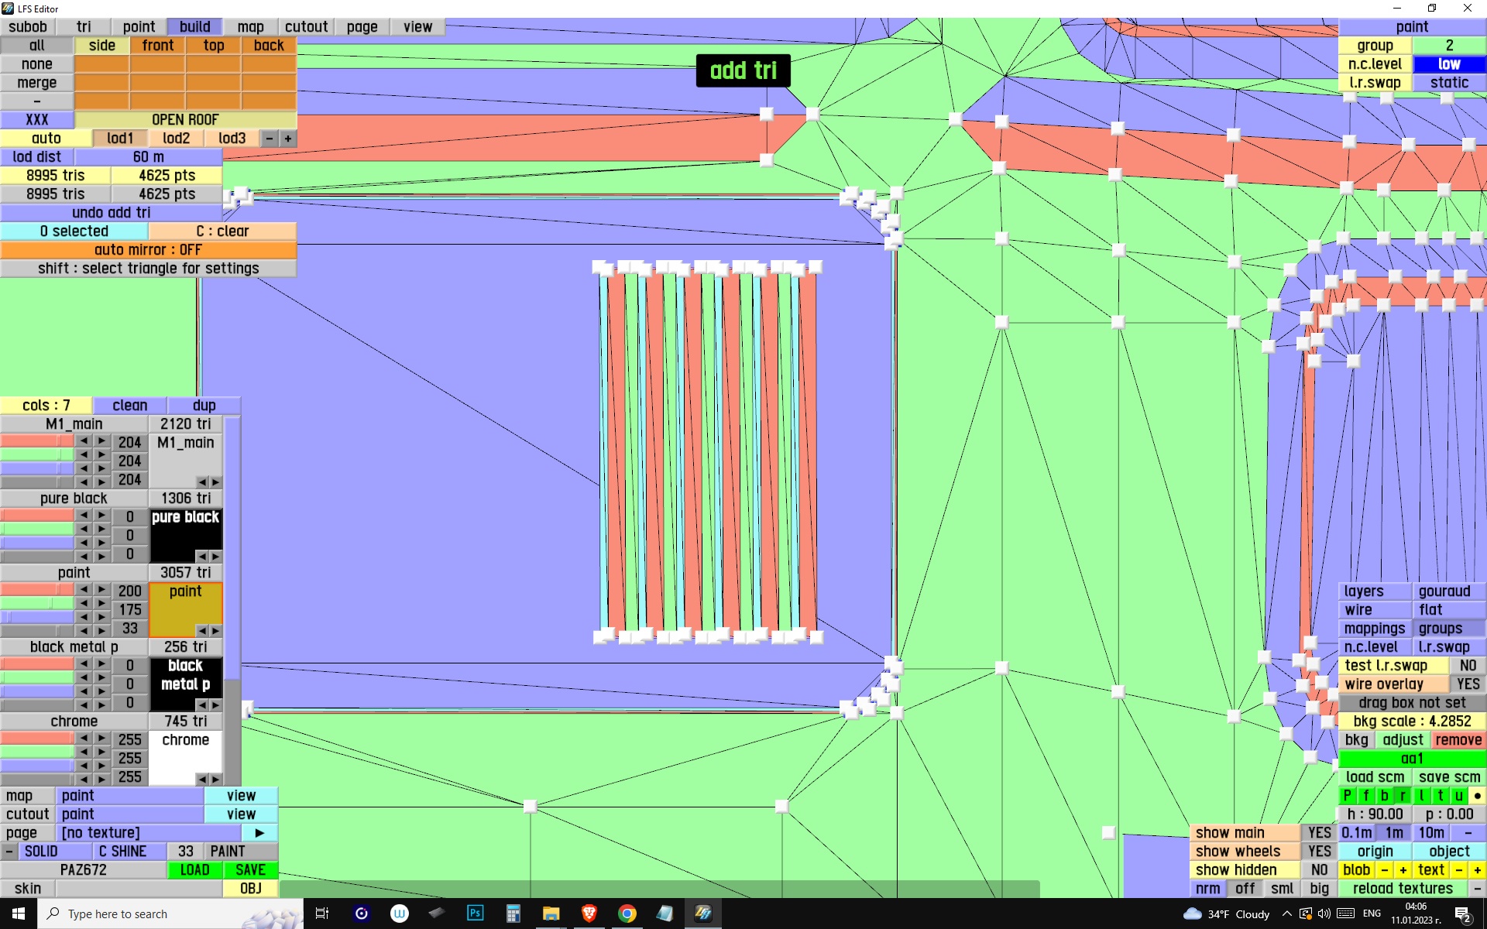Open the cutout menu tab
Image resolution: width=1487 pixels, height=929 pixels.
[306, 27]
